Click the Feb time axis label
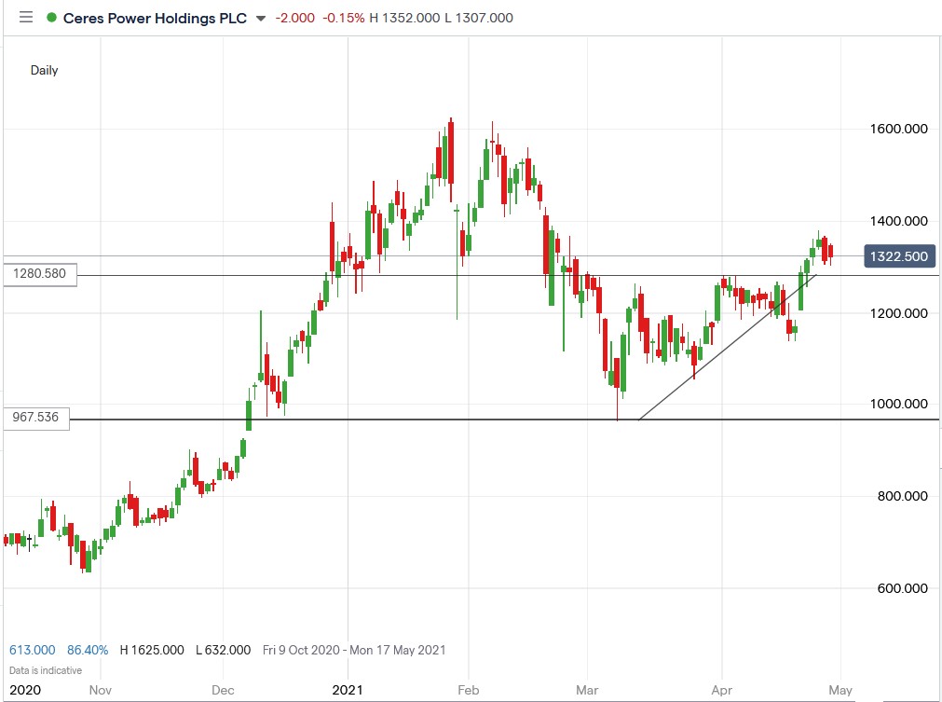942x702 pixels. point(469,690)
